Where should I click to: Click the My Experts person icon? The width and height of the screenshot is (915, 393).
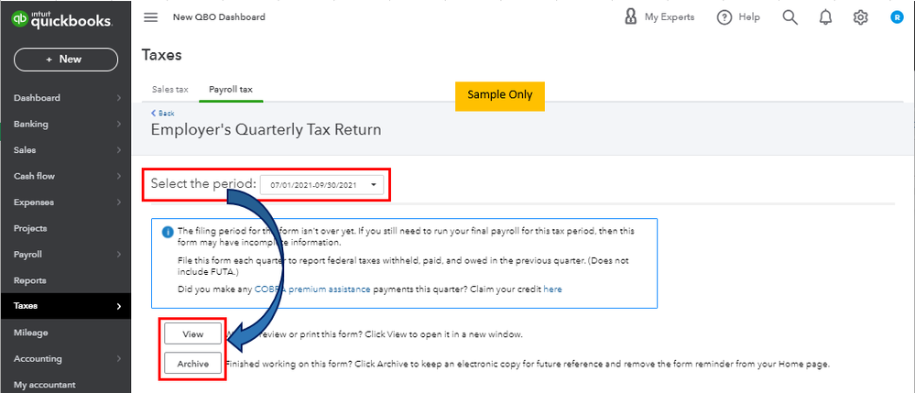[x=631, y=16]
